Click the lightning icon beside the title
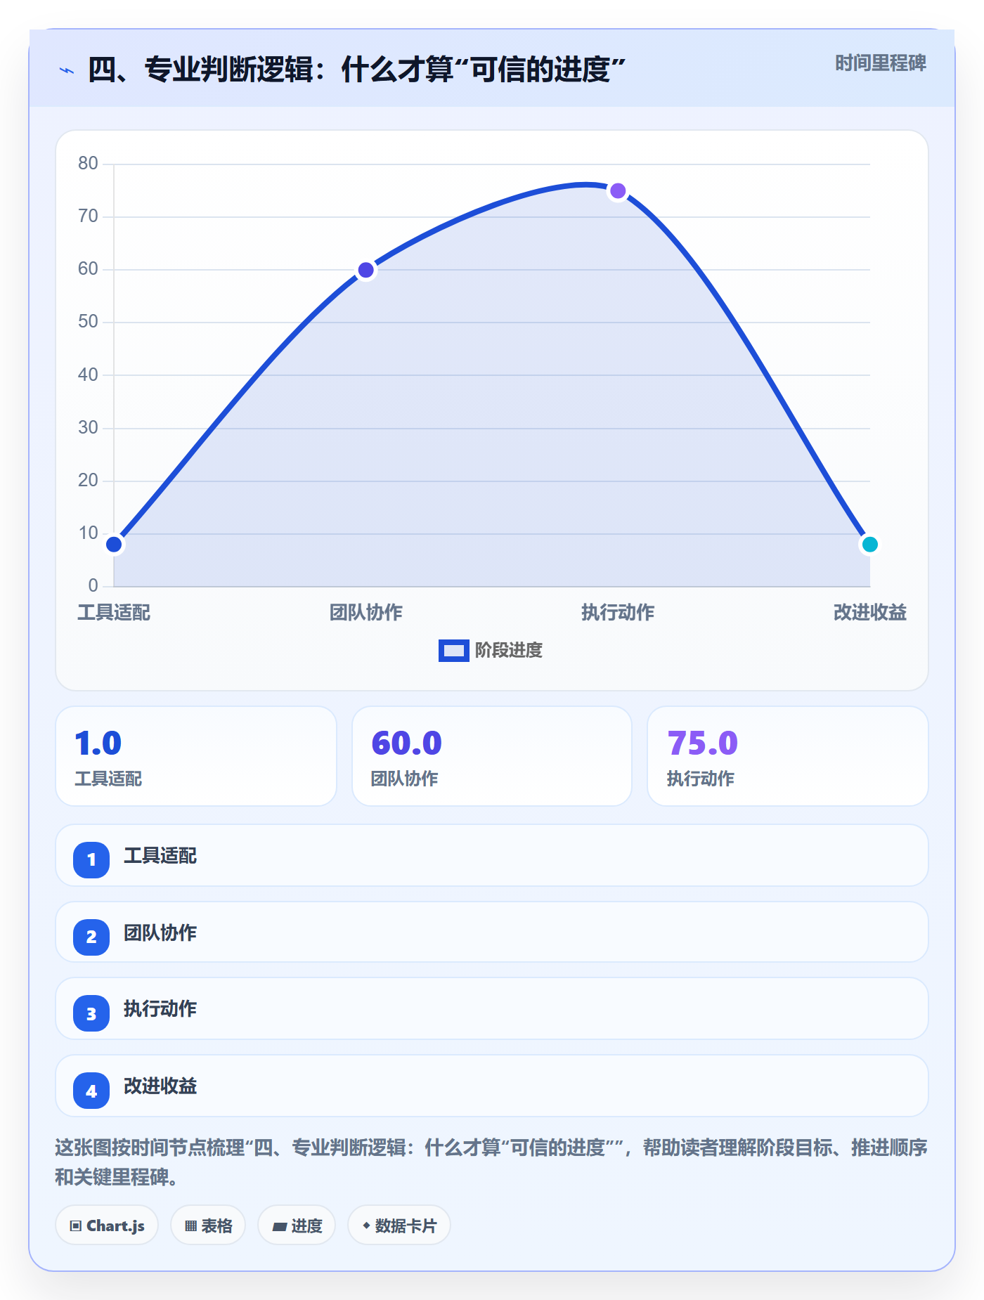Screen dimensions: 984x1300 67,70
